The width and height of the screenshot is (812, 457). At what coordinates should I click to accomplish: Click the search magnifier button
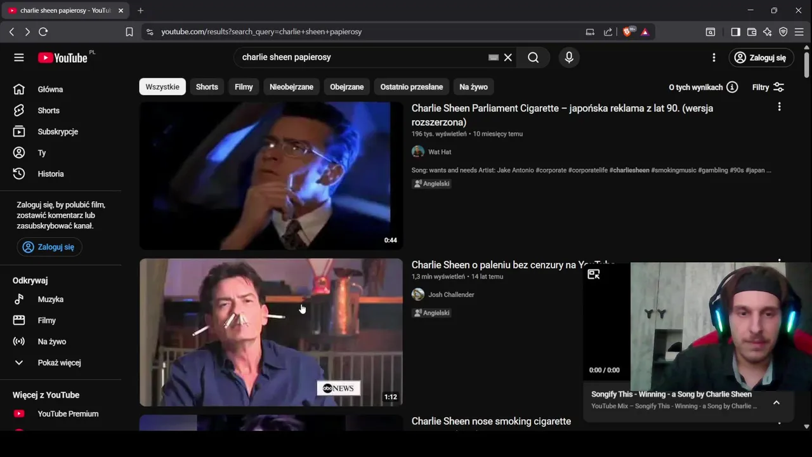(534, 58)
